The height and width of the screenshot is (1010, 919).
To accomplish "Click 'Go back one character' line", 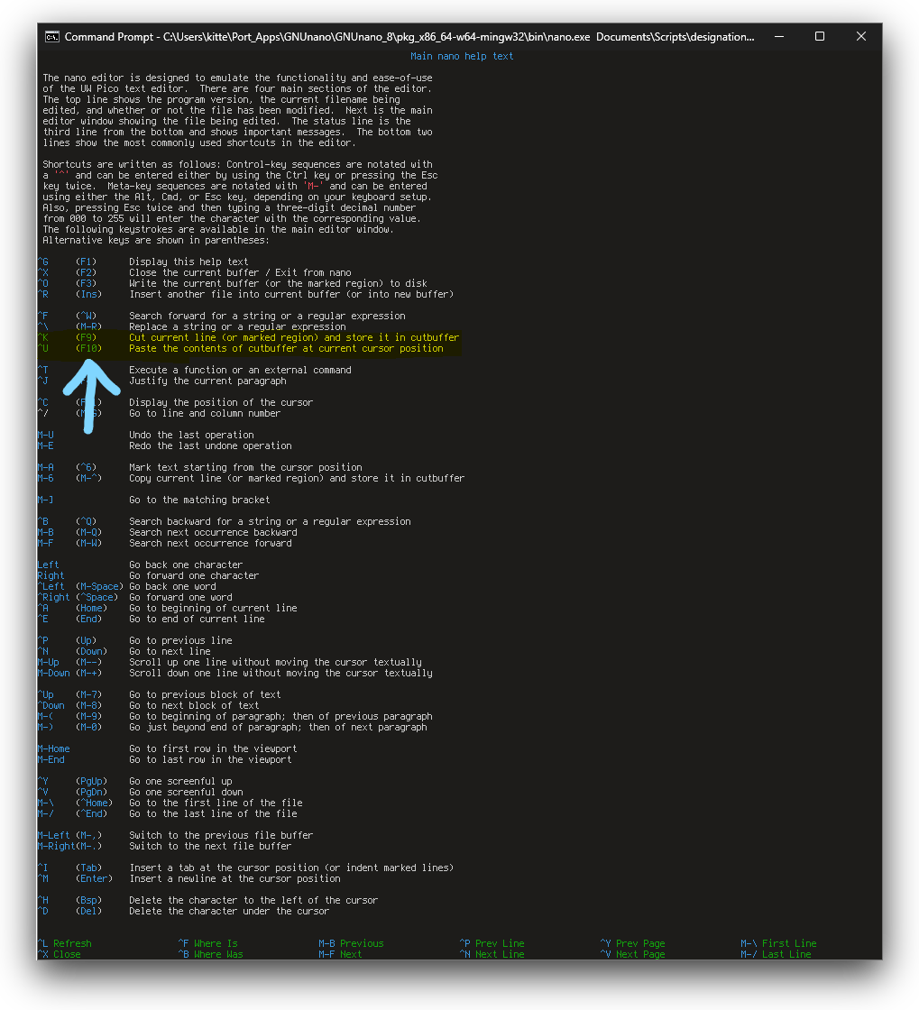I will [186, 565].
